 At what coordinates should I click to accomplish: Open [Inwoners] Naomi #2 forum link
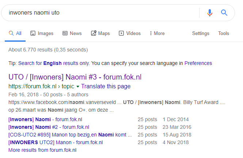coord(49,127)
